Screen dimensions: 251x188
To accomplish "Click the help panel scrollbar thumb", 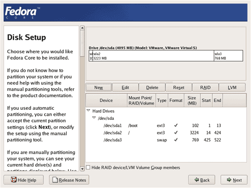I will pos(82,43).
